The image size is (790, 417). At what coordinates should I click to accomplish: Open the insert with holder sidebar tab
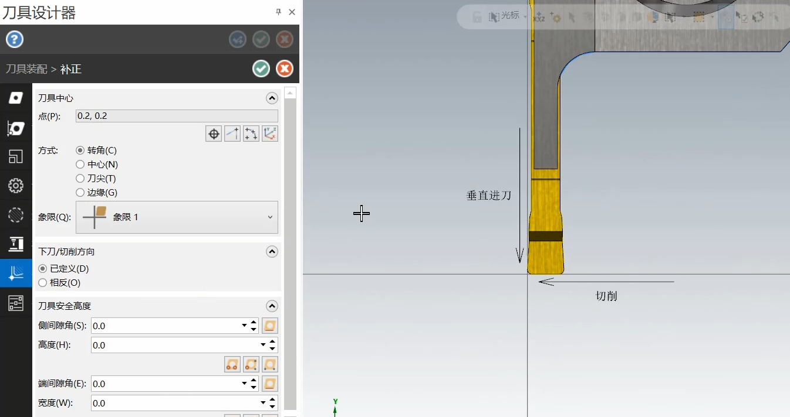tap(16, 127)
